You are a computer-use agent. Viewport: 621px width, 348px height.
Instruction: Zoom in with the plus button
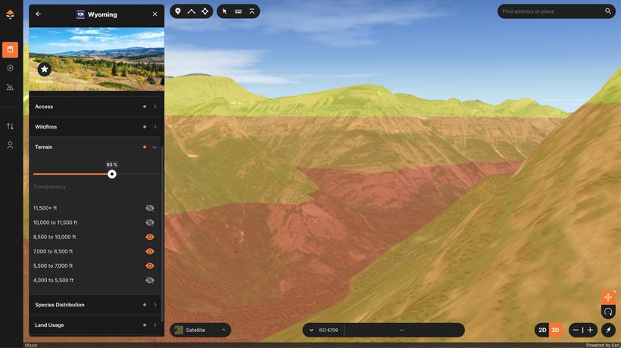pos(591,330)
